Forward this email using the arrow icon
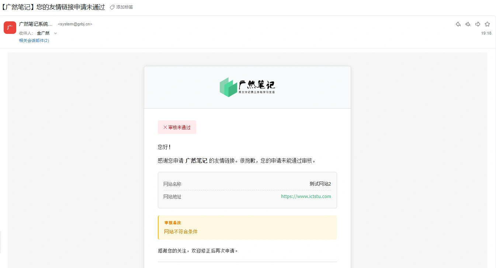 478,24
